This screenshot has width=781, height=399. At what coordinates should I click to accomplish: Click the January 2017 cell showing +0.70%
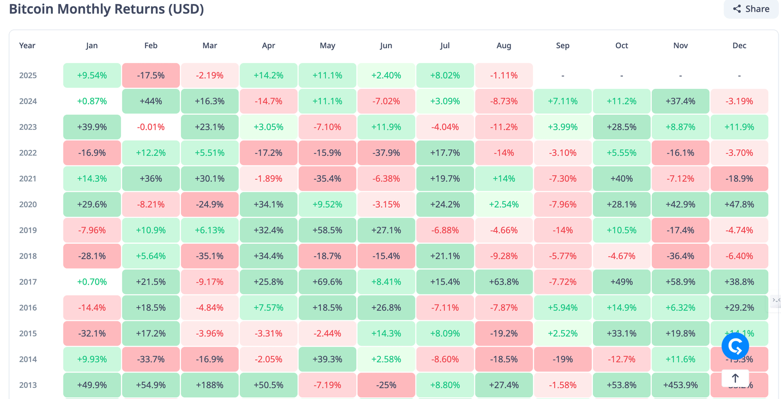tap(92, 282)
